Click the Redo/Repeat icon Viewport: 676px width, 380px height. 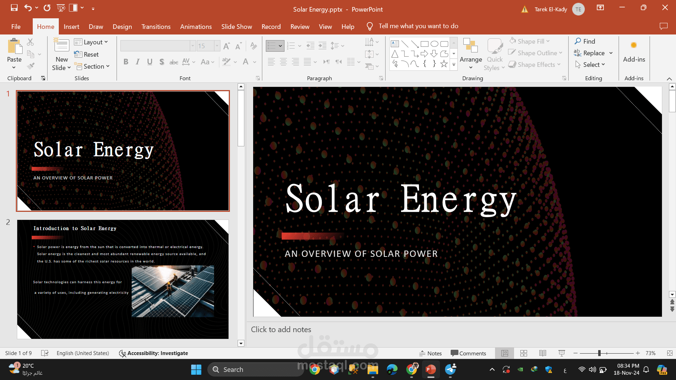coord(47,8)
